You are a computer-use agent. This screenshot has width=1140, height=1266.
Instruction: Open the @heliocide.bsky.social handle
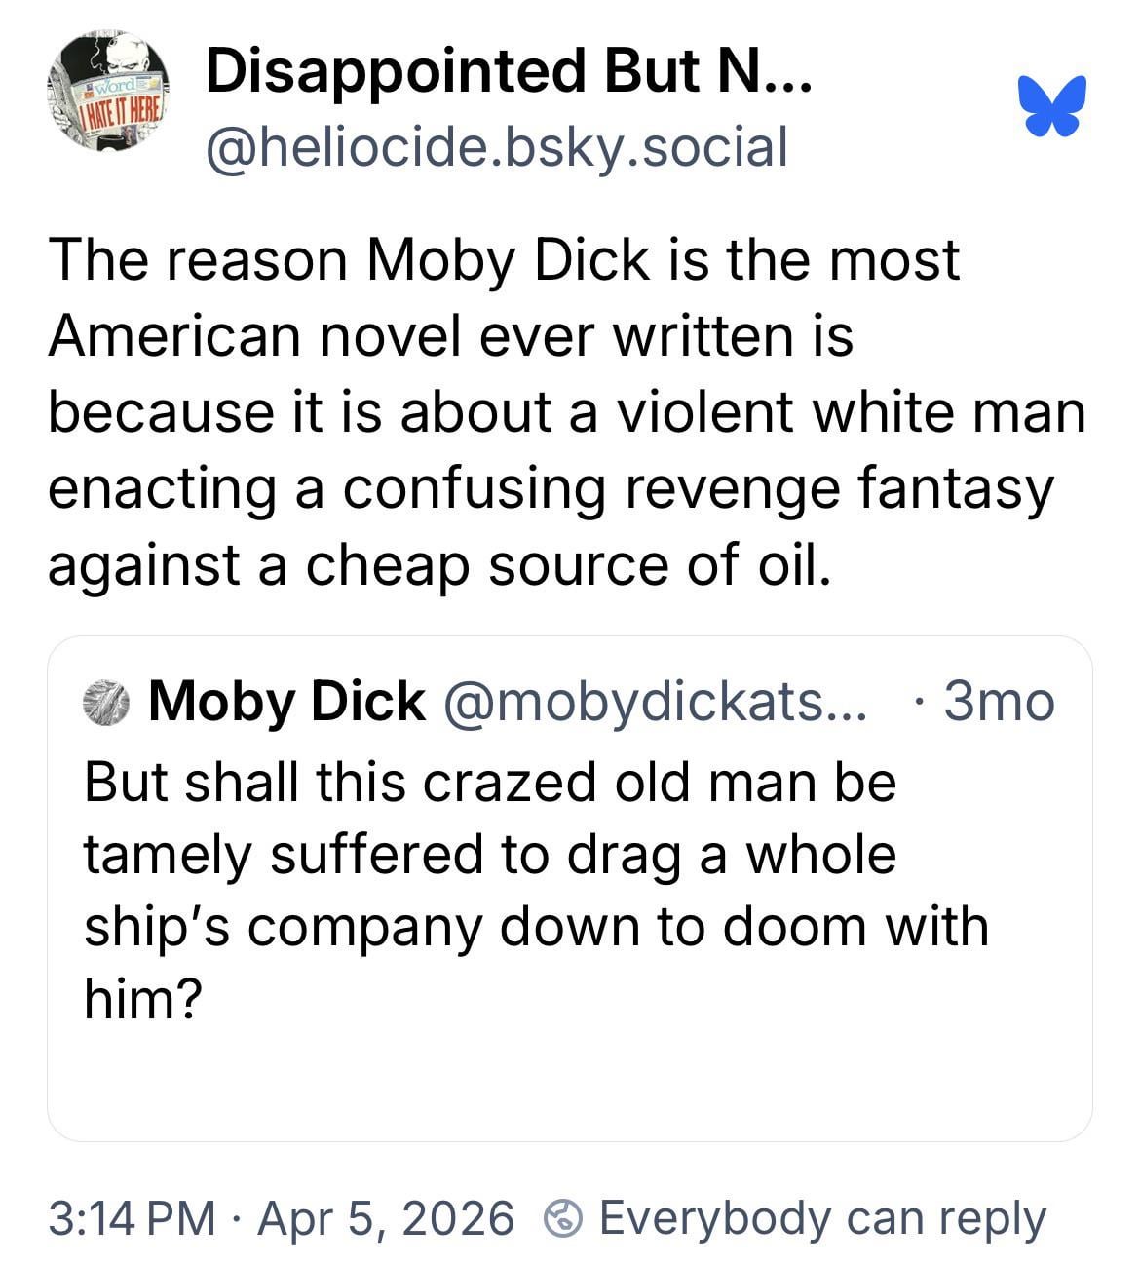[495, 146]
